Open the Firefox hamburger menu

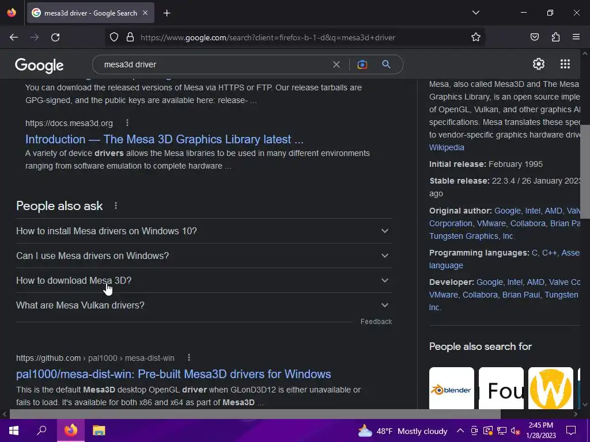(576, 37)
